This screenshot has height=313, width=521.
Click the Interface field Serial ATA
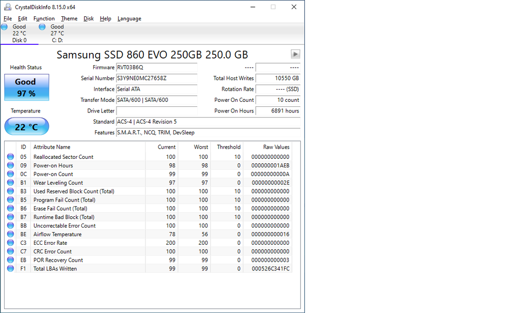pos(157,89)
